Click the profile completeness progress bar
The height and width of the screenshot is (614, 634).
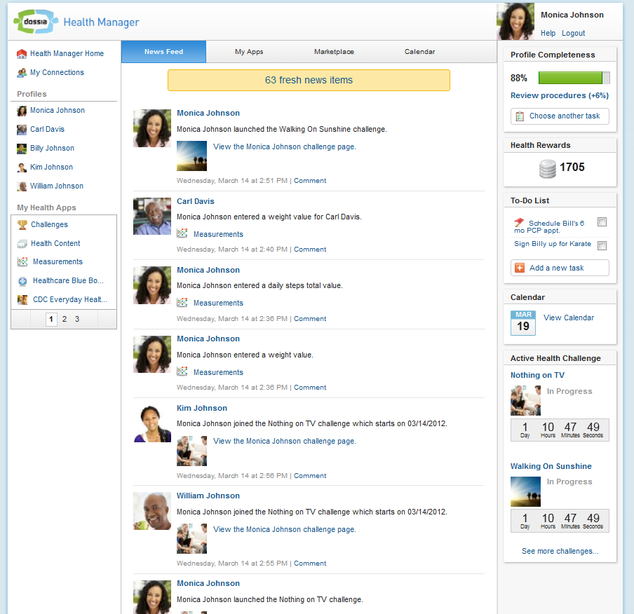point(574,78)
